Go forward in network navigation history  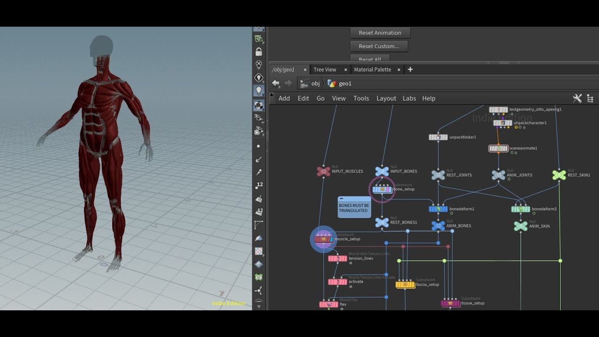(288, 83)
